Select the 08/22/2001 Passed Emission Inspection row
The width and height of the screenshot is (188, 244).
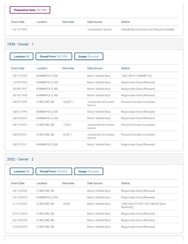click(x=94, y=136)
